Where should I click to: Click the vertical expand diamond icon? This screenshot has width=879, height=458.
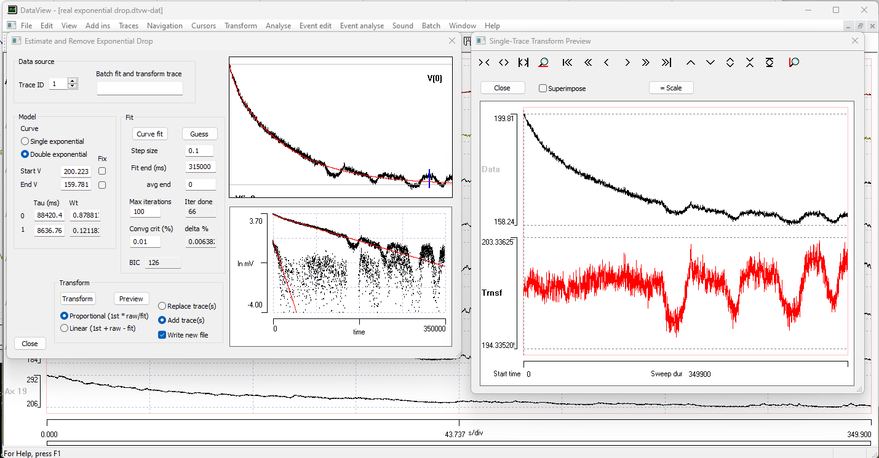[730, 62]
